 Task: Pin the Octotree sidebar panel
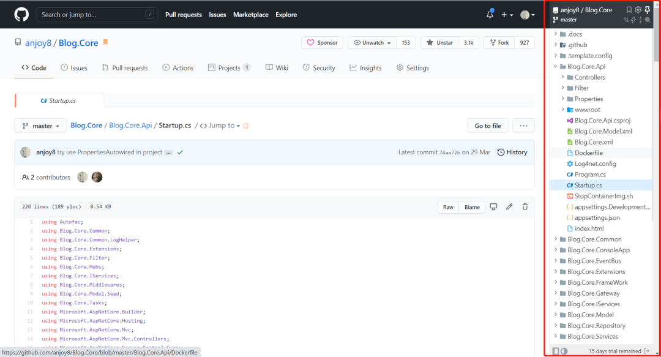[x=647, y=9]
